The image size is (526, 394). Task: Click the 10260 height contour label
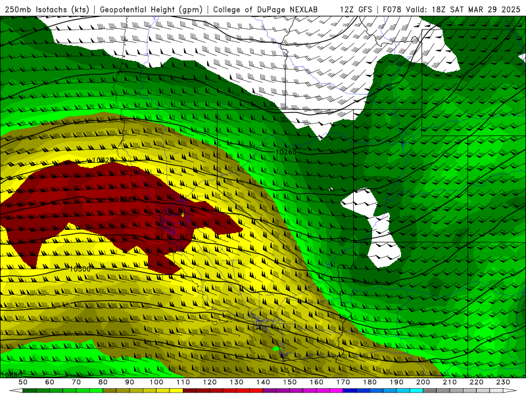[x=286, y=152]
